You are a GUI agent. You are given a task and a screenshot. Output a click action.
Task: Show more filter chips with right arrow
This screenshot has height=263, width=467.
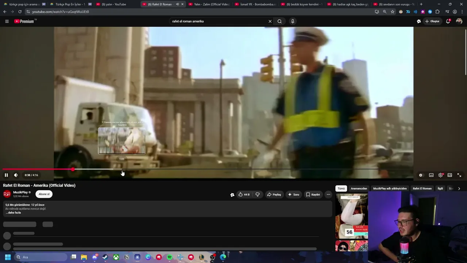pos(459,188)
